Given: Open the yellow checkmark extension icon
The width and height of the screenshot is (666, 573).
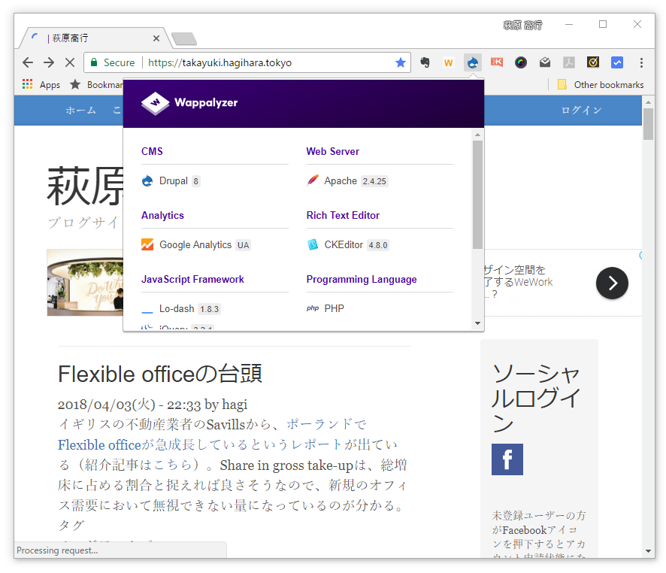Looking at the screenshot, I should click(593, 63).
